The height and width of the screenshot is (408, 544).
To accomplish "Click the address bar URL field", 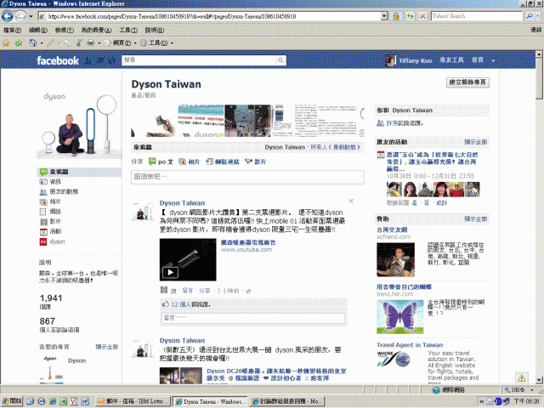I will pyautogui.click(x=210, y=16).
